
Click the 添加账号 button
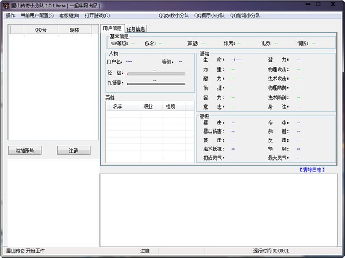[25, 150]
